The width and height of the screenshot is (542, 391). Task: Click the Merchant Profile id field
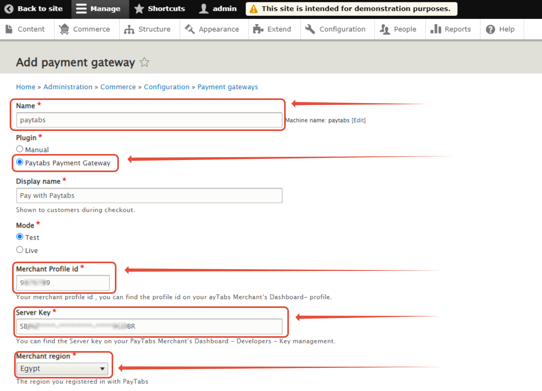(63, 283)
